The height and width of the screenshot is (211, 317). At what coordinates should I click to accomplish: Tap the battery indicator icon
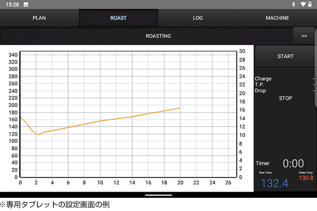coord(311,4)
